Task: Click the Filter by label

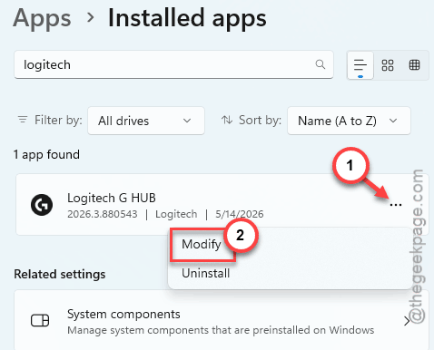Action: click(x=58, y=121)
